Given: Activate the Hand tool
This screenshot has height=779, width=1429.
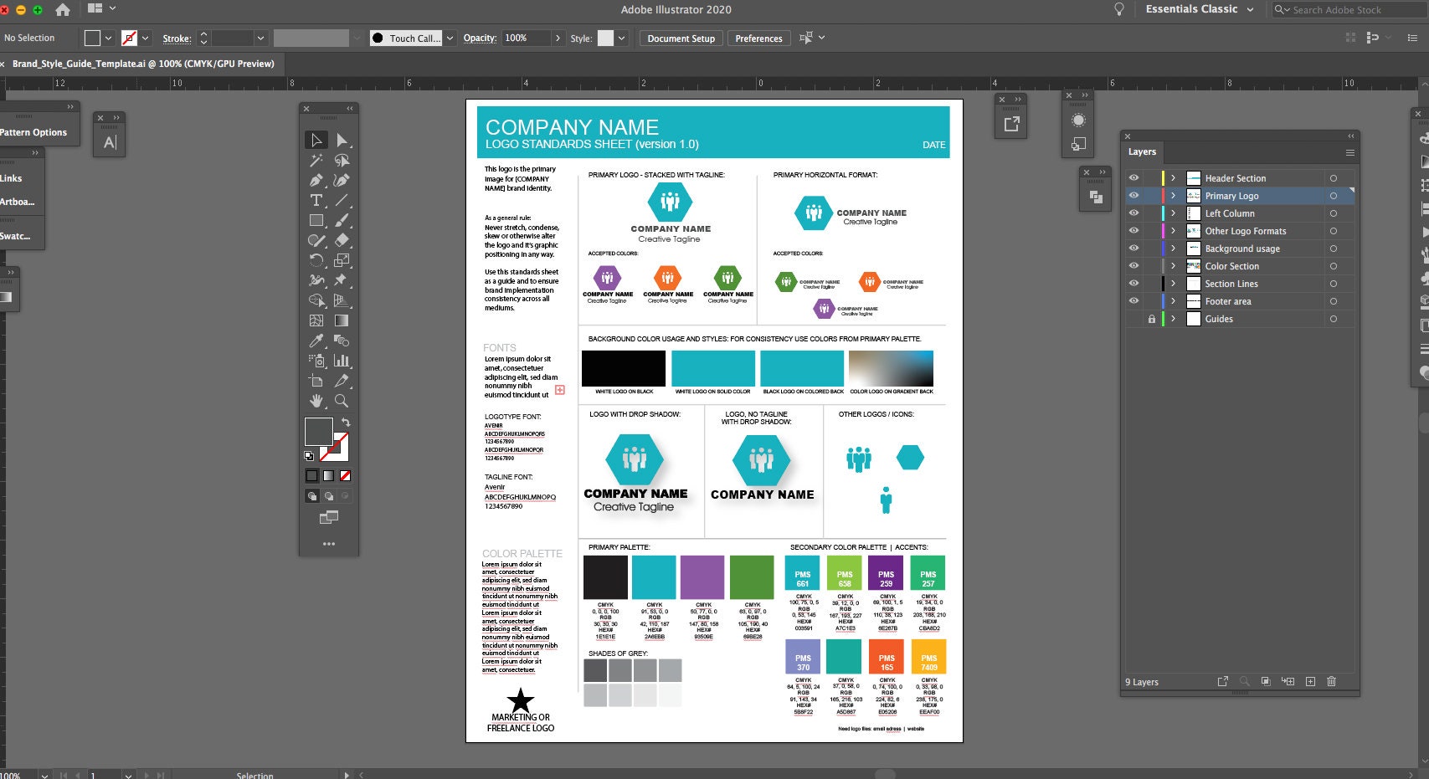Looking at the screenshot, I should point(316,400).
